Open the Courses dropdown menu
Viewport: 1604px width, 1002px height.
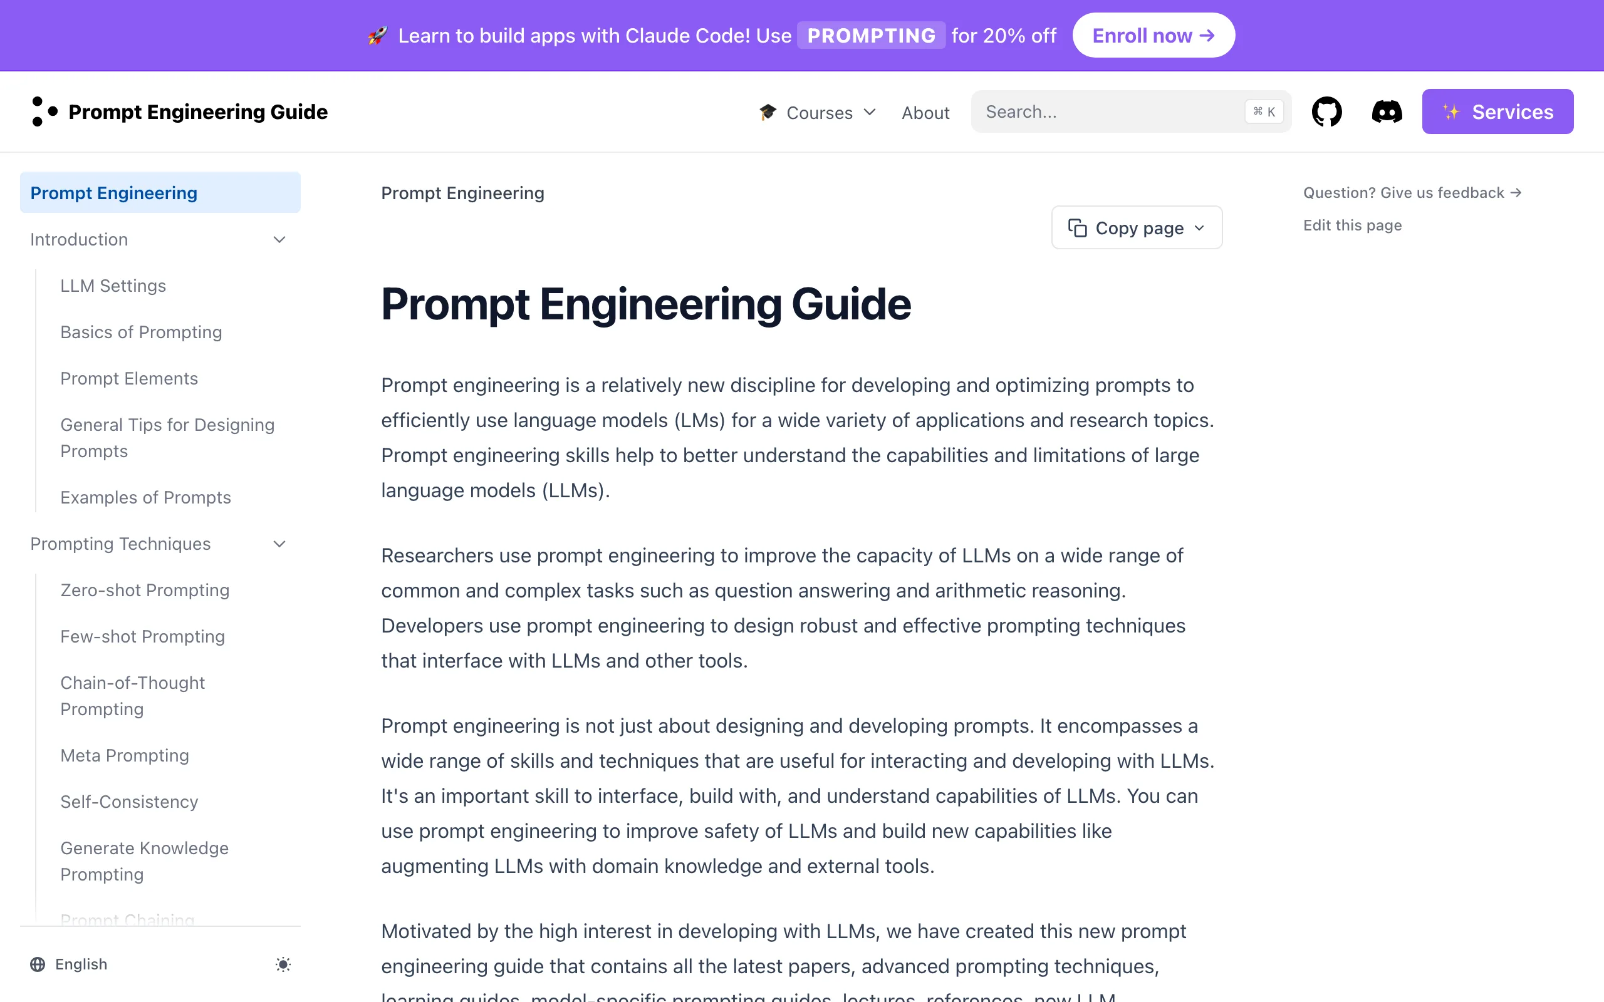click(818, 112)
